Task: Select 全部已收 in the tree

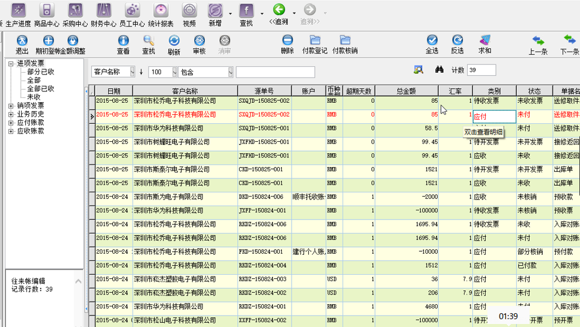Action: click(x=40, y=89)
